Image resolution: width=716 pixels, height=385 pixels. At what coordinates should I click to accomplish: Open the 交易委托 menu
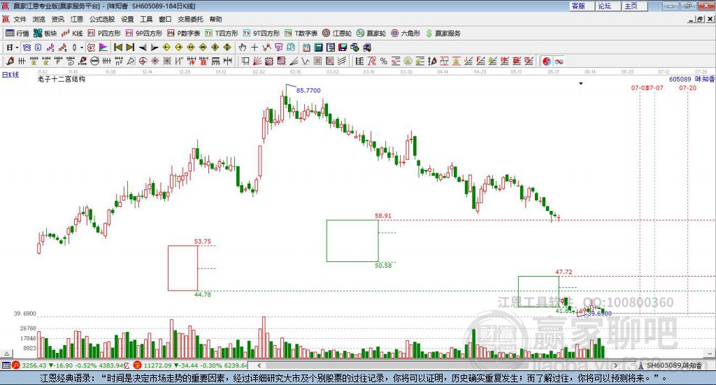point(190,19)
